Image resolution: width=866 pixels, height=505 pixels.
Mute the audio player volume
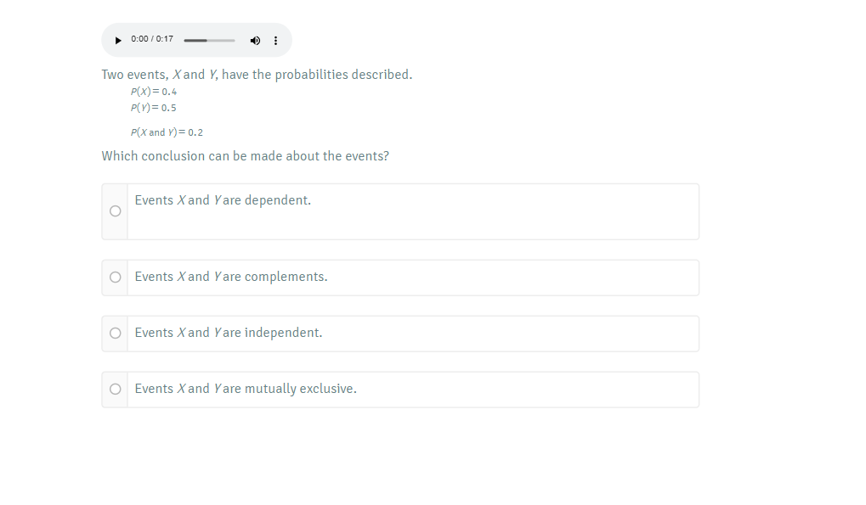(255, 40)
